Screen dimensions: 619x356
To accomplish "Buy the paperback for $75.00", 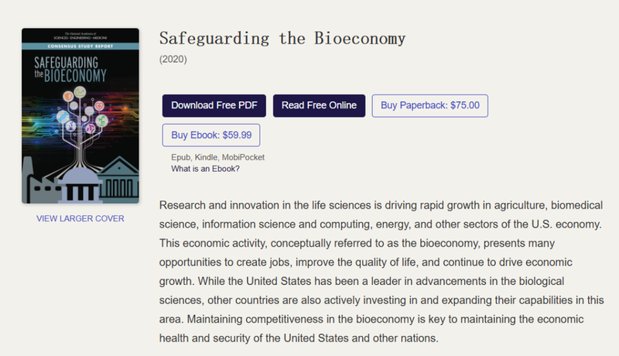I will coord(430,105).
